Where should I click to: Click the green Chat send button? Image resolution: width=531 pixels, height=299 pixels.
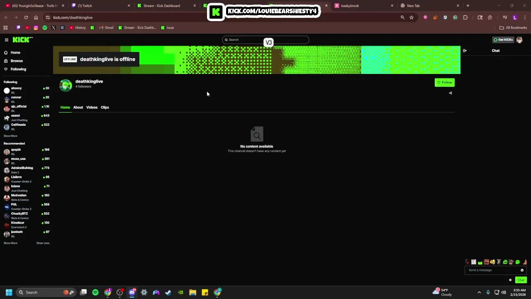click(521, 280)
